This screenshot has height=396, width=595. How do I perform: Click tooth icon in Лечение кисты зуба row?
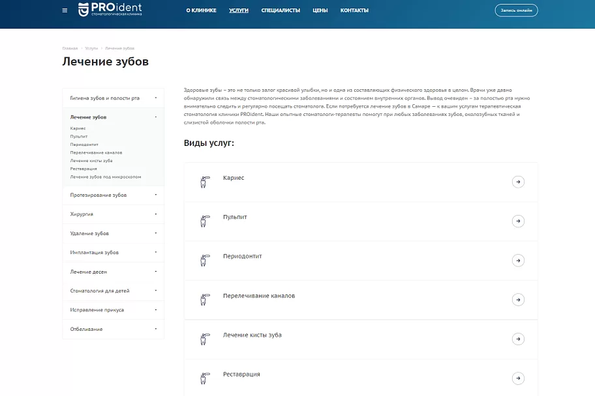point(205,339)
